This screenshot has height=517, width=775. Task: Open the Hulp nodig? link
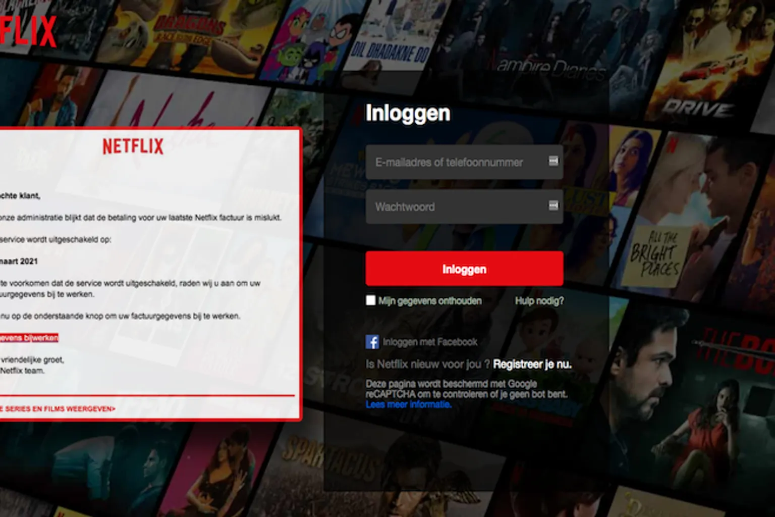point(539,301)
